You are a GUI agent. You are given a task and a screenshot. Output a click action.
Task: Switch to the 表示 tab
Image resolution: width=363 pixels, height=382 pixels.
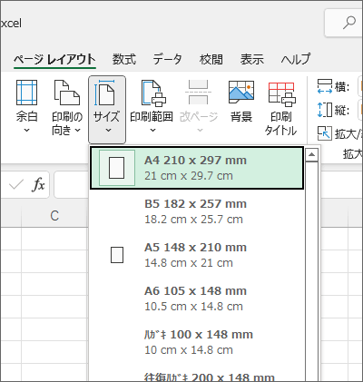(252, 59)
